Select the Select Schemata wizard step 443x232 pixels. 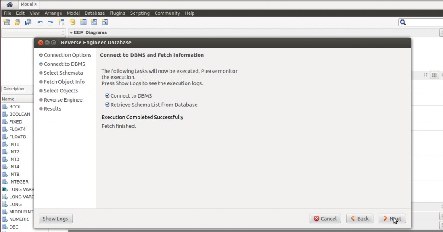pos(61,73)
